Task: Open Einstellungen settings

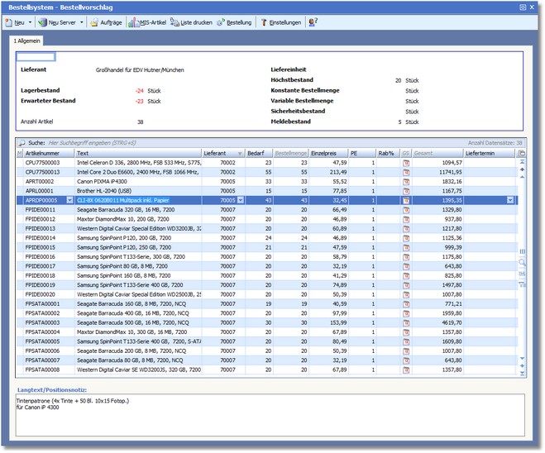Action: coord(281,22)
